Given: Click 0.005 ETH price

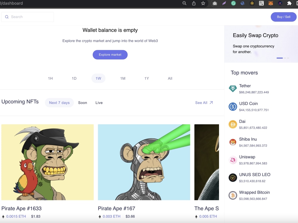Looking at the screenshot, I should click(208, 216).
